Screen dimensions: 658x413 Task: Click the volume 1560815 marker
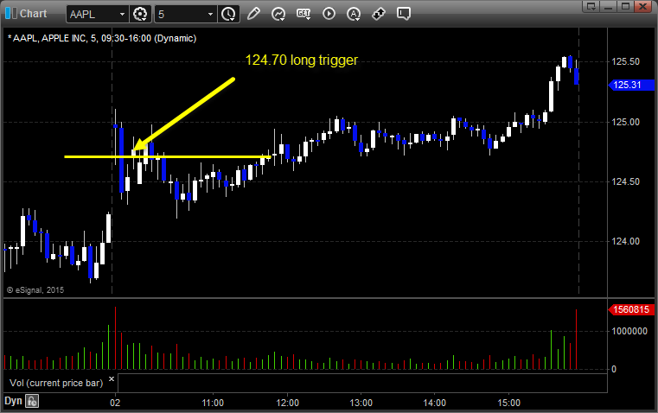630,310
